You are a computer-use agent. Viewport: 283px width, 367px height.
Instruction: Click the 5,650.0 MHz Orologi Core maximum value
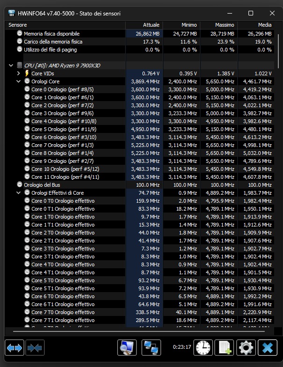[220, 81]
